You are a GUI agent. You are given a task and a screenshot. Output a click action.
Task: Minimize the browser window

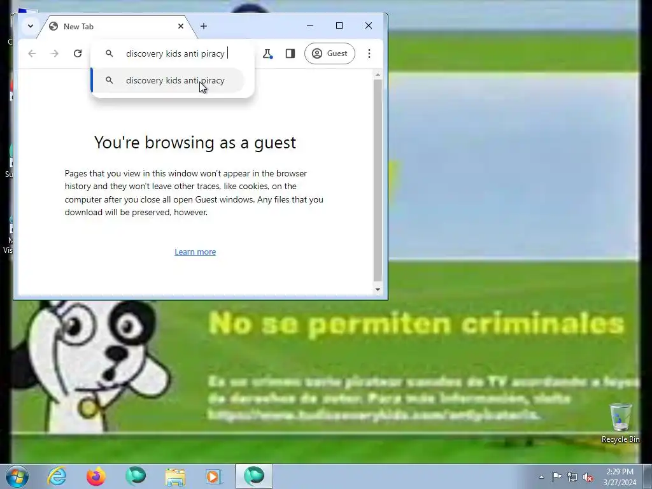coord(310,25)
